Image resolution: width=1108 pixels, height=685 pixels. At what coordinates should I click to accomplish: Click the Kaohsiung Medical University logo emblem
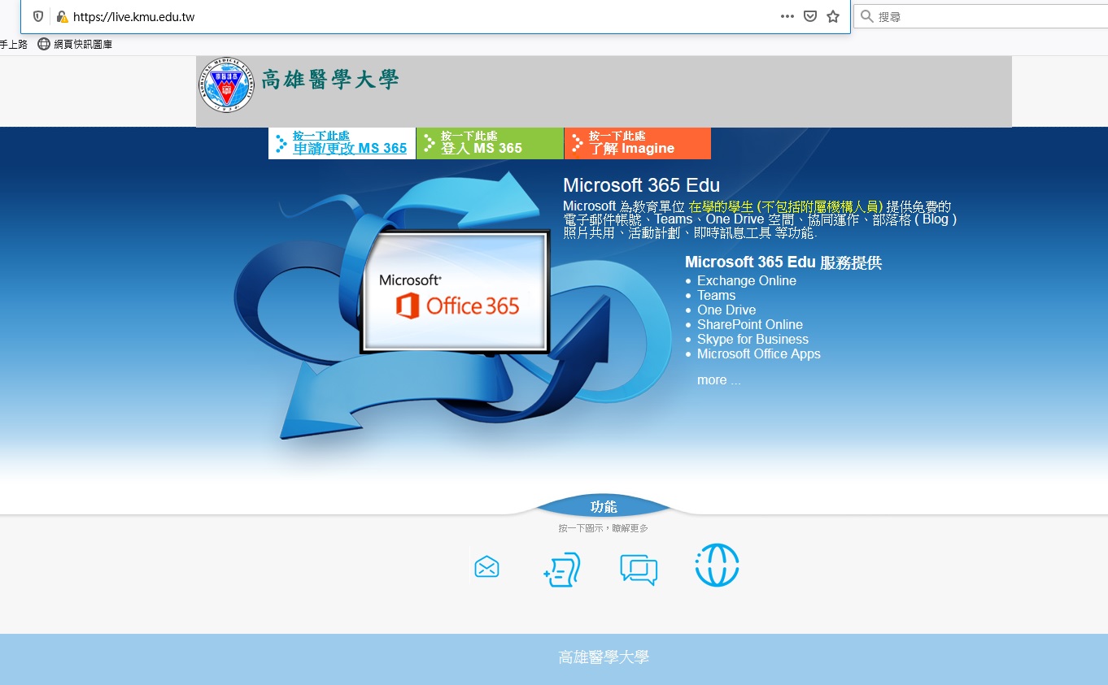[x=226, y=85]
